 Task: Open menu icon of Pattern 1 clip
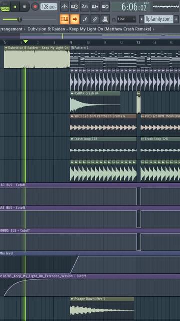tap(72, 48)
